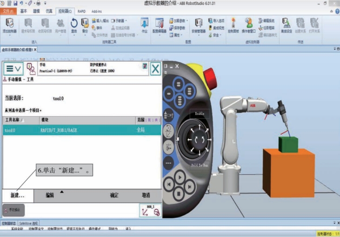
Task: Click the blue Help question mark icon
Action: pos(338,11)
